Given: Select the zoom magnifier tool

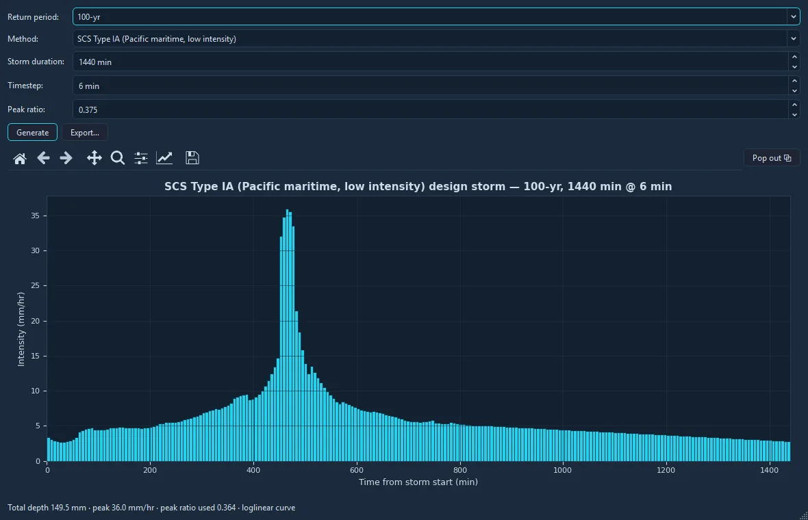Looking at the screenshot, I should [x=118, y=158].
